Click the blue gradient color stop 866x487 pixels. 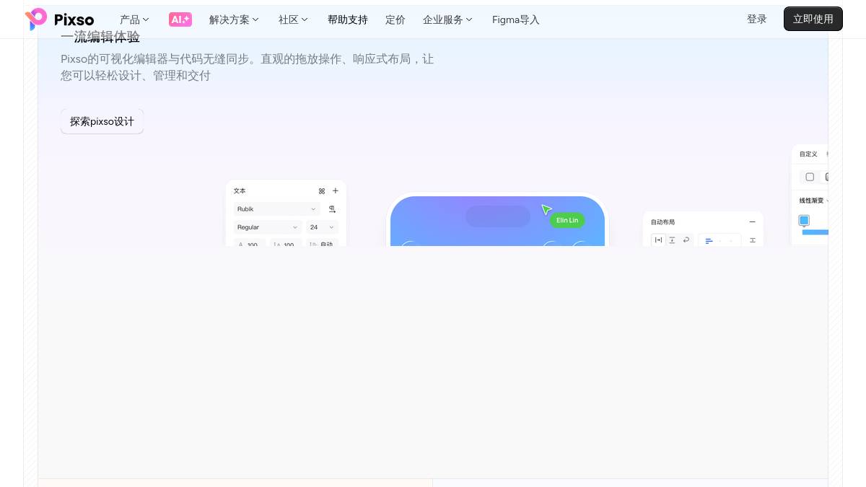804,220
